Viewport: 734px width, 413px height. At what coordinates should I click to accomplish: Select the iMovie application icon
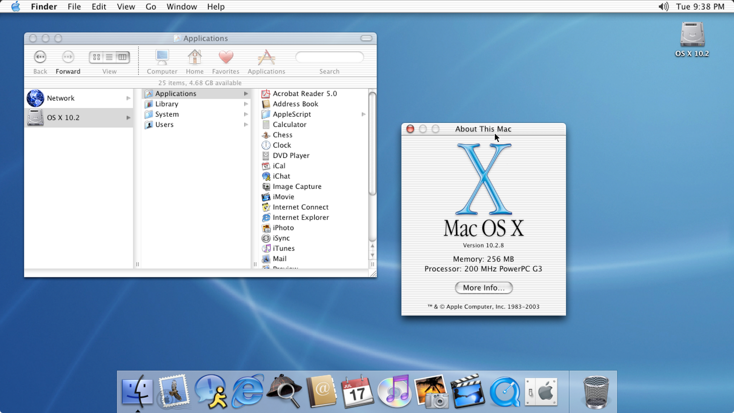point(266,197)
